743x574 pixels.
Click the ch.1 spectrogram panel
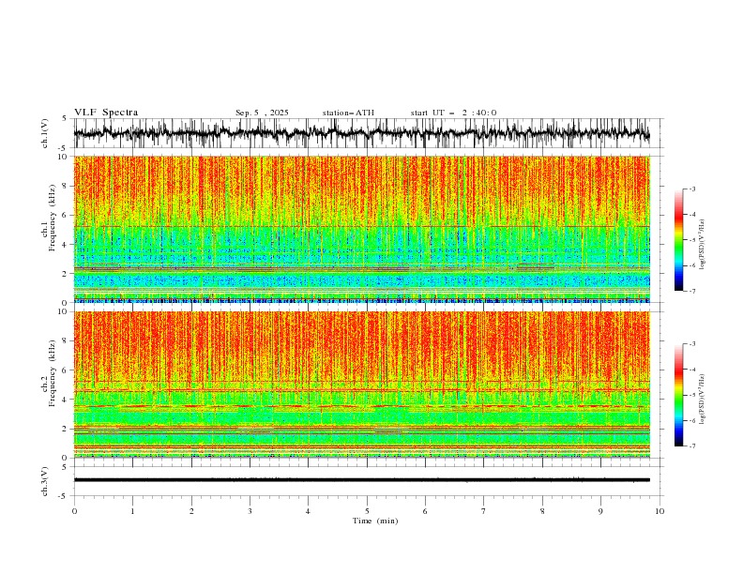tap(361, 229)
